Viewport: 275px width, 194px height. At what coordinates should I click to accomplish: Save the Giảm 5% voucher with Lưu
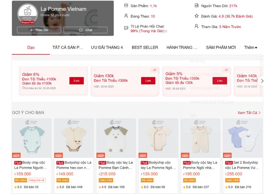click(x=220, y=81)
